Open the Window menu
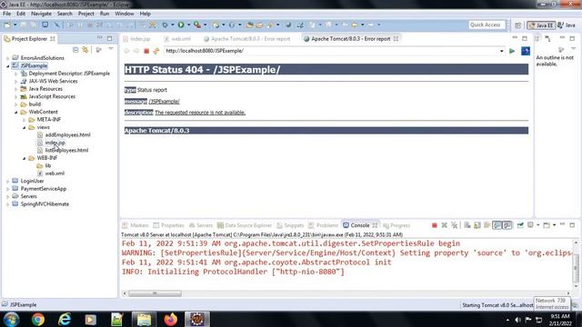This screenshot has width=582, height=327. pos(125,14)
